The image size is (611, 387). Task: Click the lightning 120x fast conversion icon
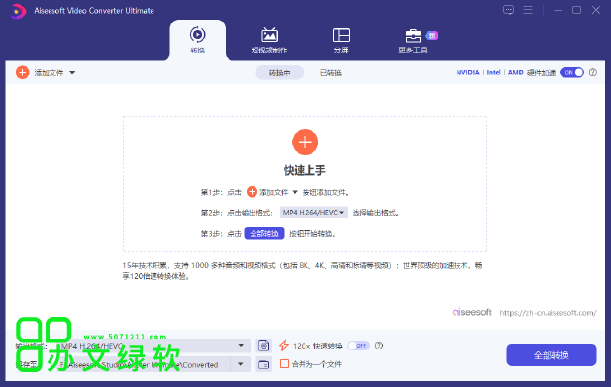284,345
